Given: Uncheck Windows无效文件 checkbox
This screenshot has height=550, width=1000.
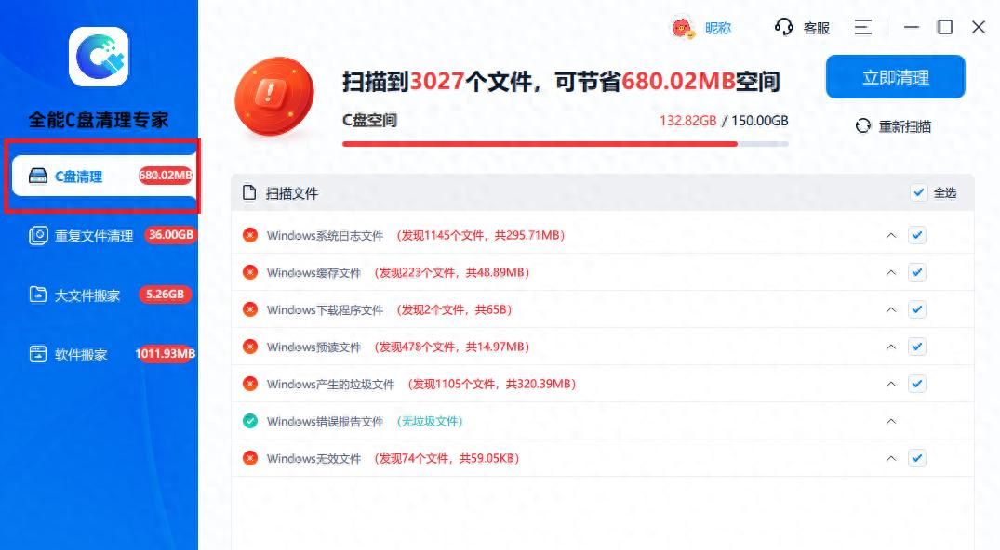Looking at the screenshot, I should coord(917,458).
